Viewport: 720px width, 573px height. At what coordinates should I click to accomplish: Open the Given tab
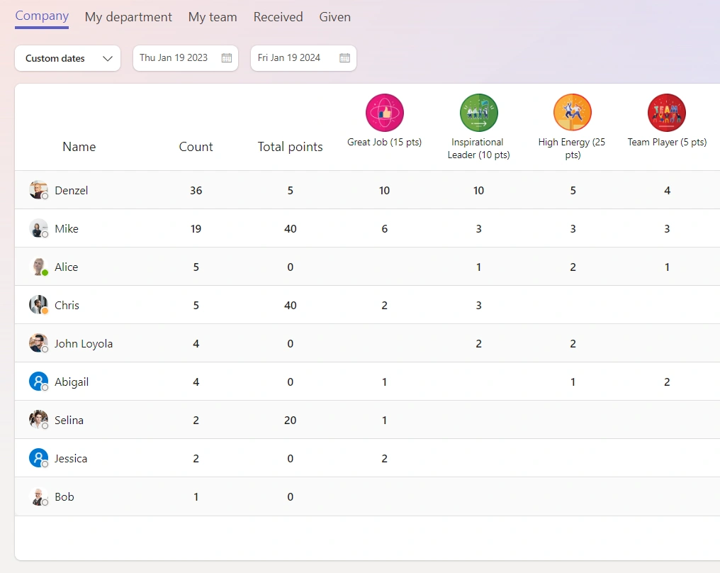[x=334, y=17]
